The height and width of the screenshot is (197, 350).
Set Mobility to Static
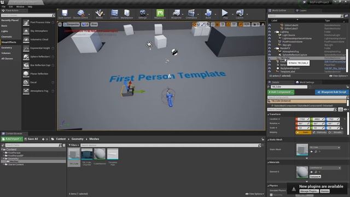point(304,132)
